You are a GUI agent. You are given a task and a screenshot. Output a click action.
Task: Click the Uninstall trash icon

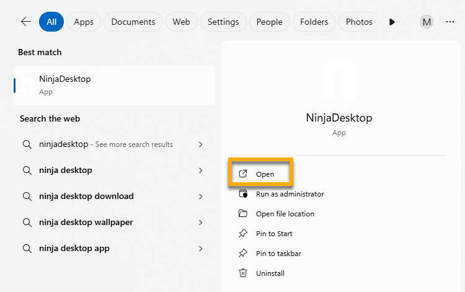coord(243,273)
